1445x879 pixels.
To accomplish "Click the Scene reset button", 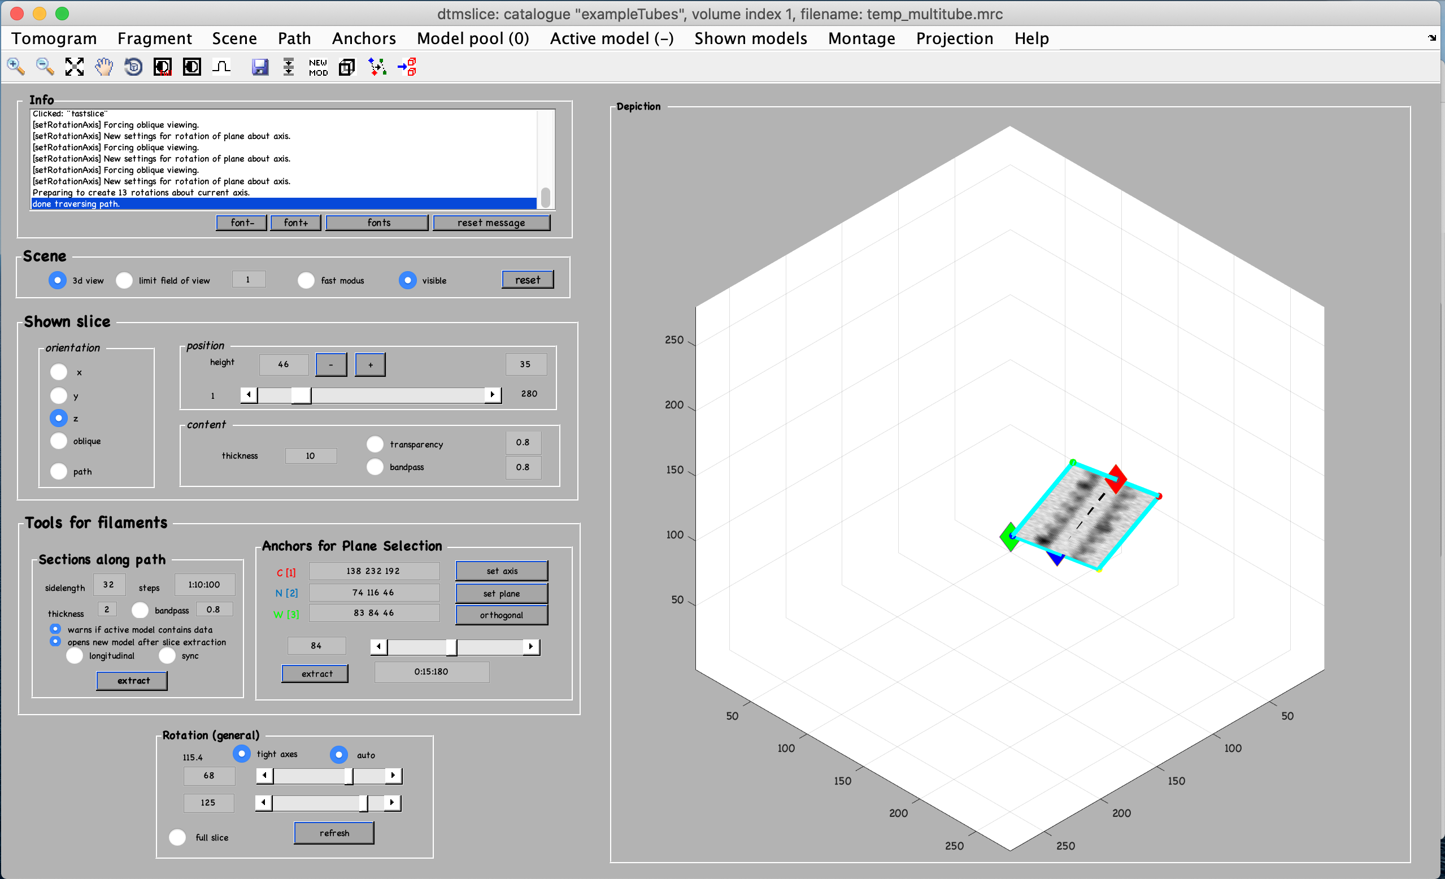I will pyautogui.click(x=528, y=280).
